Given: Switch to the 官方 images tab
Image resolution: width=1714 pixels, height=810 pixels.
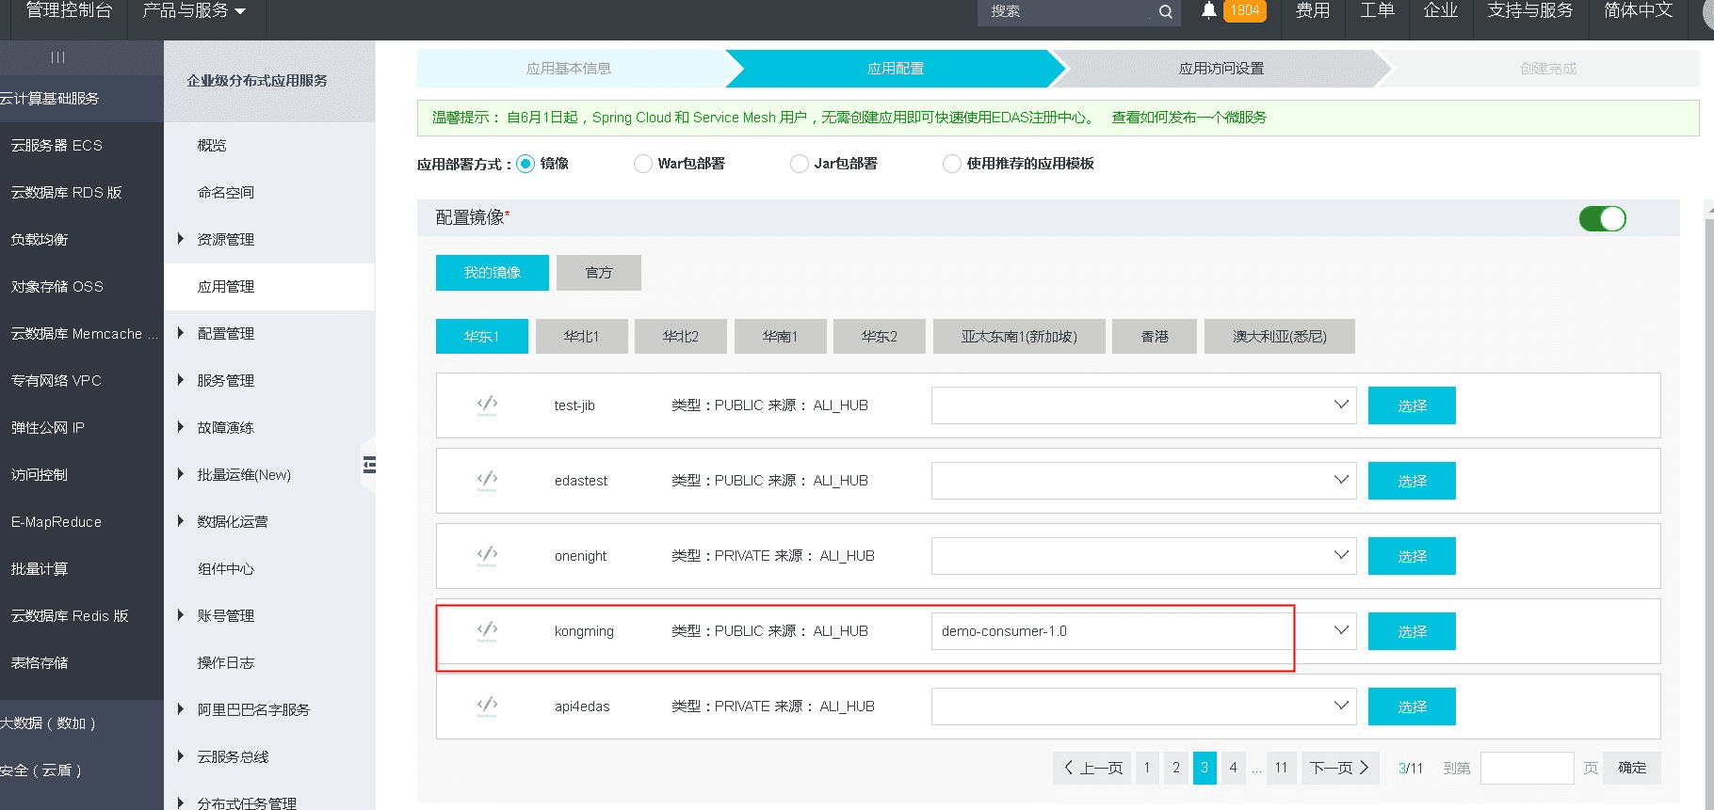Looking at the screenshot, I should click(599, 273).
